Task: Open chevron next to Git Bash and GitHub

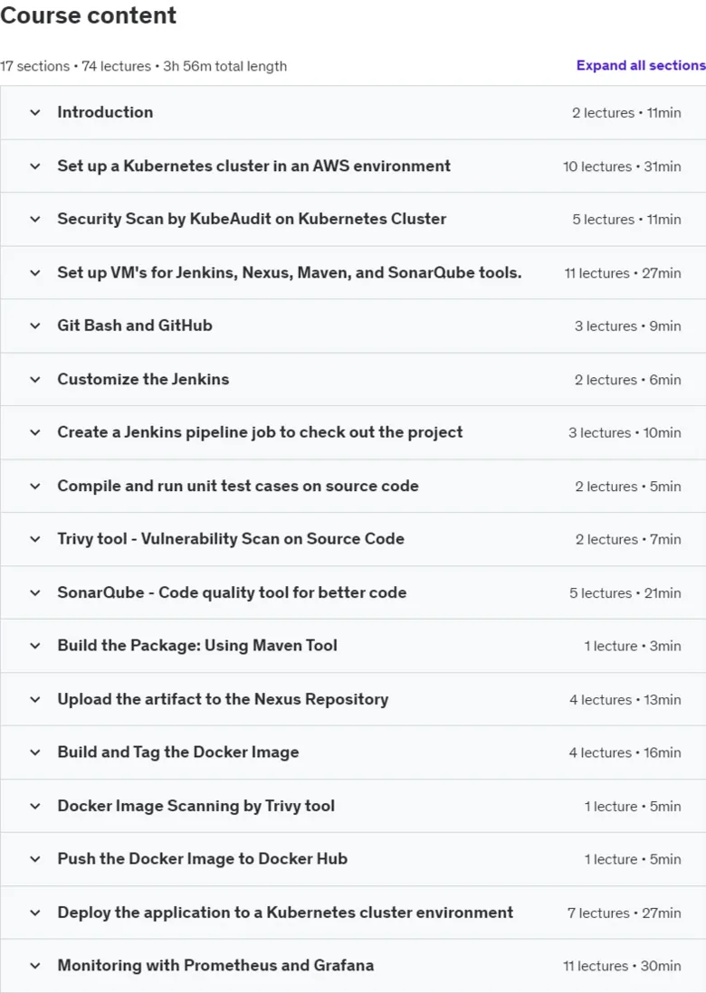Action: [35, 326]
